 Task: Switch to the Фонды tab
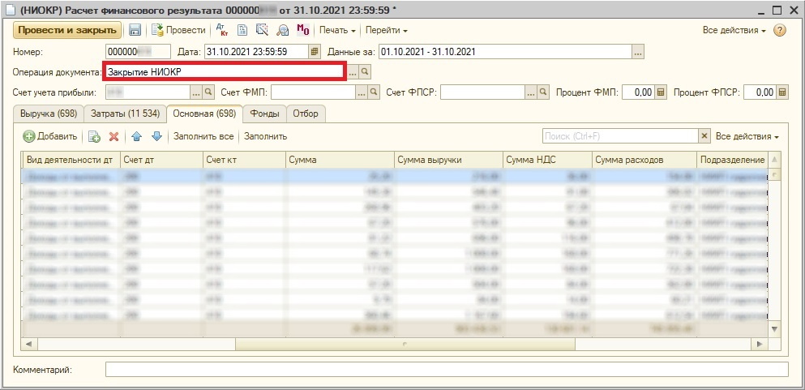pos(264,114)
